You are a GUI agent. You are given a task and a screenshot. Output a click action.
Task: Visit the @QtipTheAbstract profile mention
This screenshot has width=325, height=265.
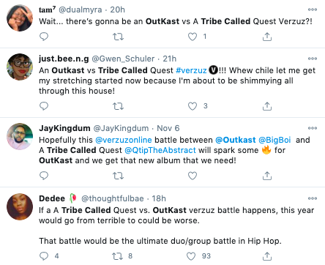160,150
